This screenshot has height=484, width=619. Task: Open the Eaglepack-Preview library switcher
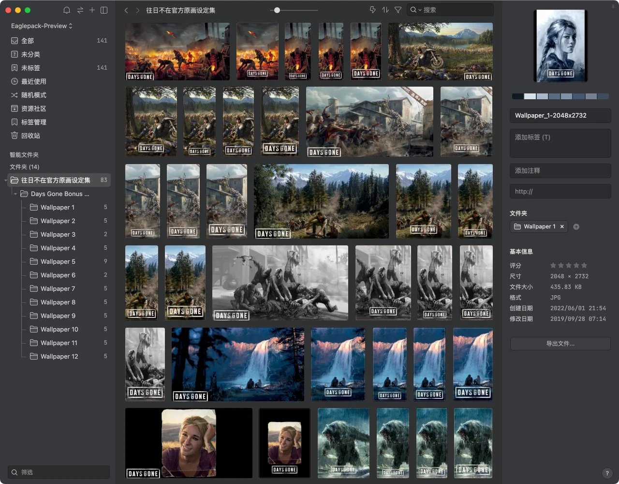[x=42, y=26]
